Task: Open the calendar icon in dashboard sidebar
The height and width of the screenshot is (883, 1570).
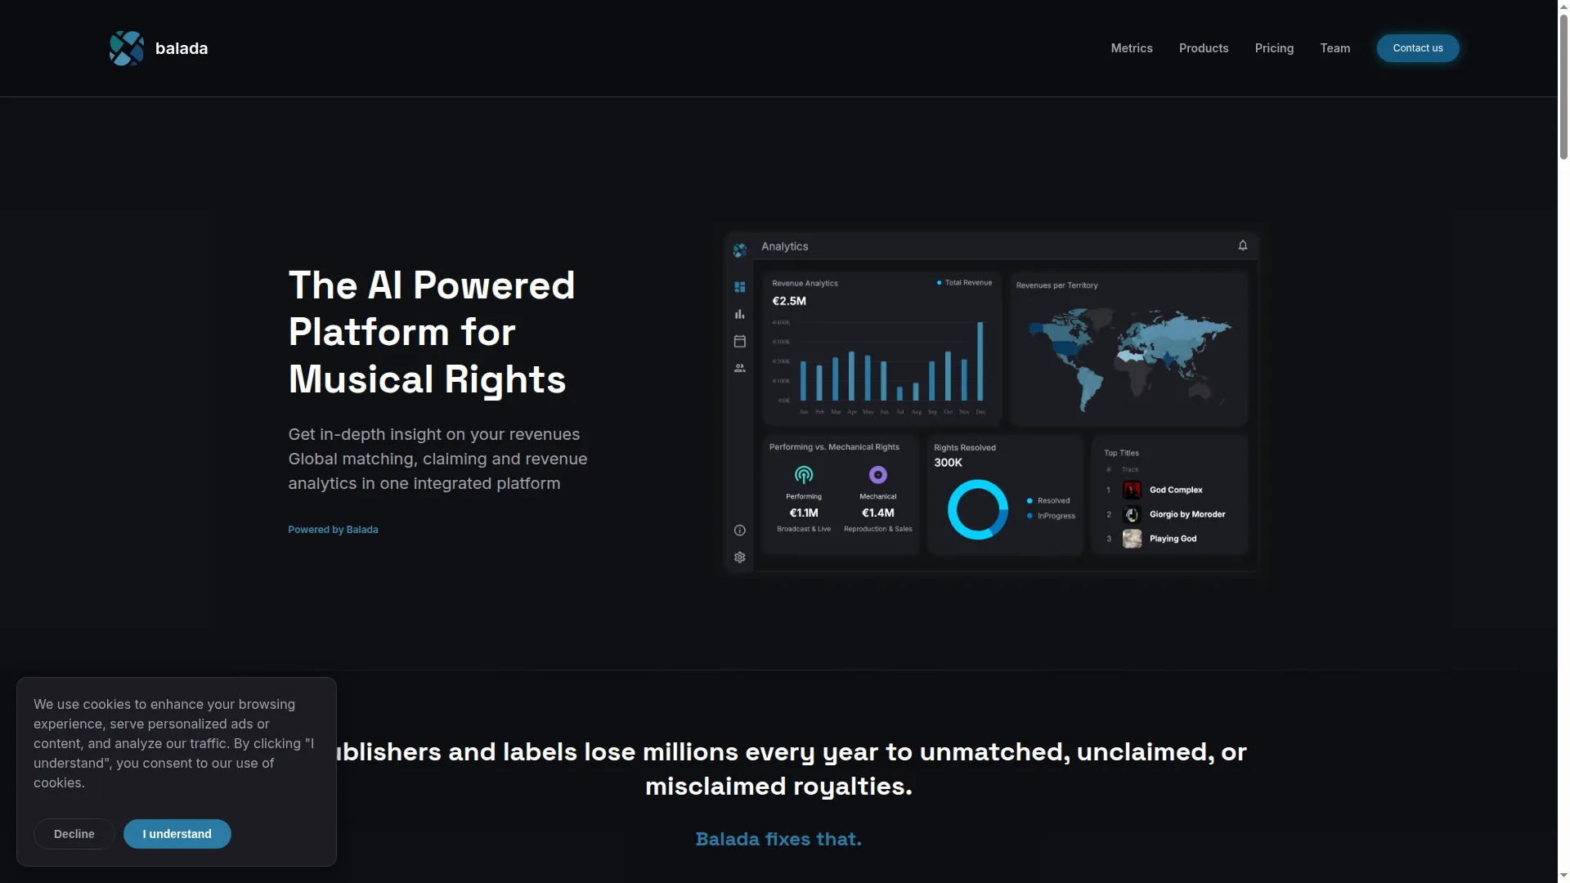Action: tap(740, 341)
